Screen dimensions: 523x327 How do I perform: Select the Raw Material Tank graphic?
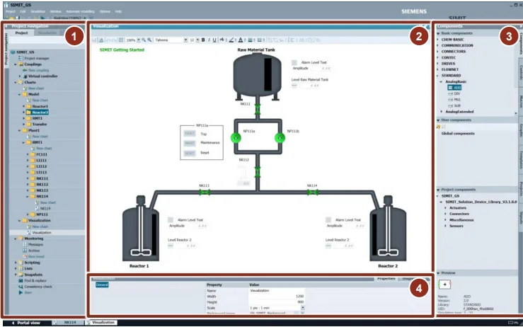point(257,76)
